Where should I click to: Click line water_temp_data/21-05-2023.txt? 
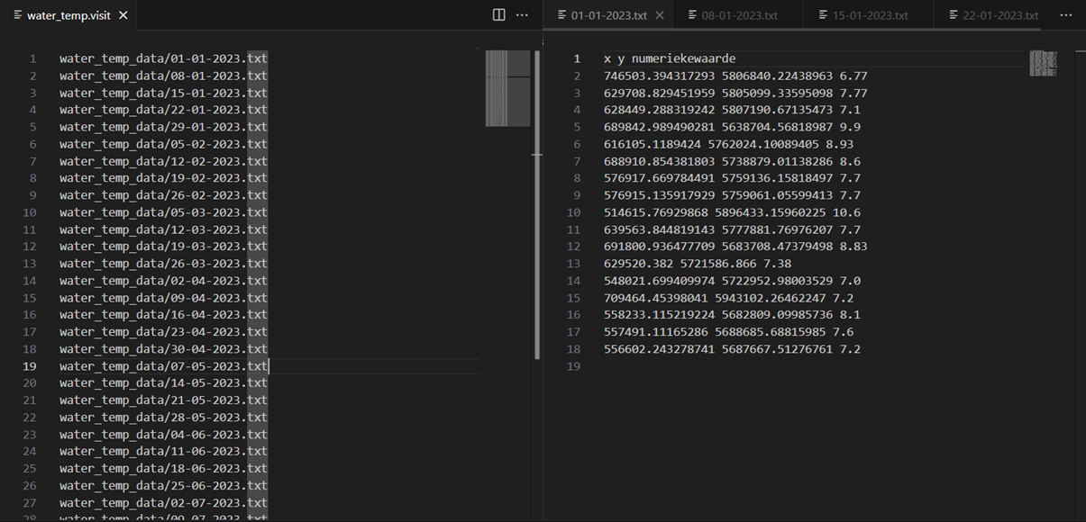tap(163, 400)
